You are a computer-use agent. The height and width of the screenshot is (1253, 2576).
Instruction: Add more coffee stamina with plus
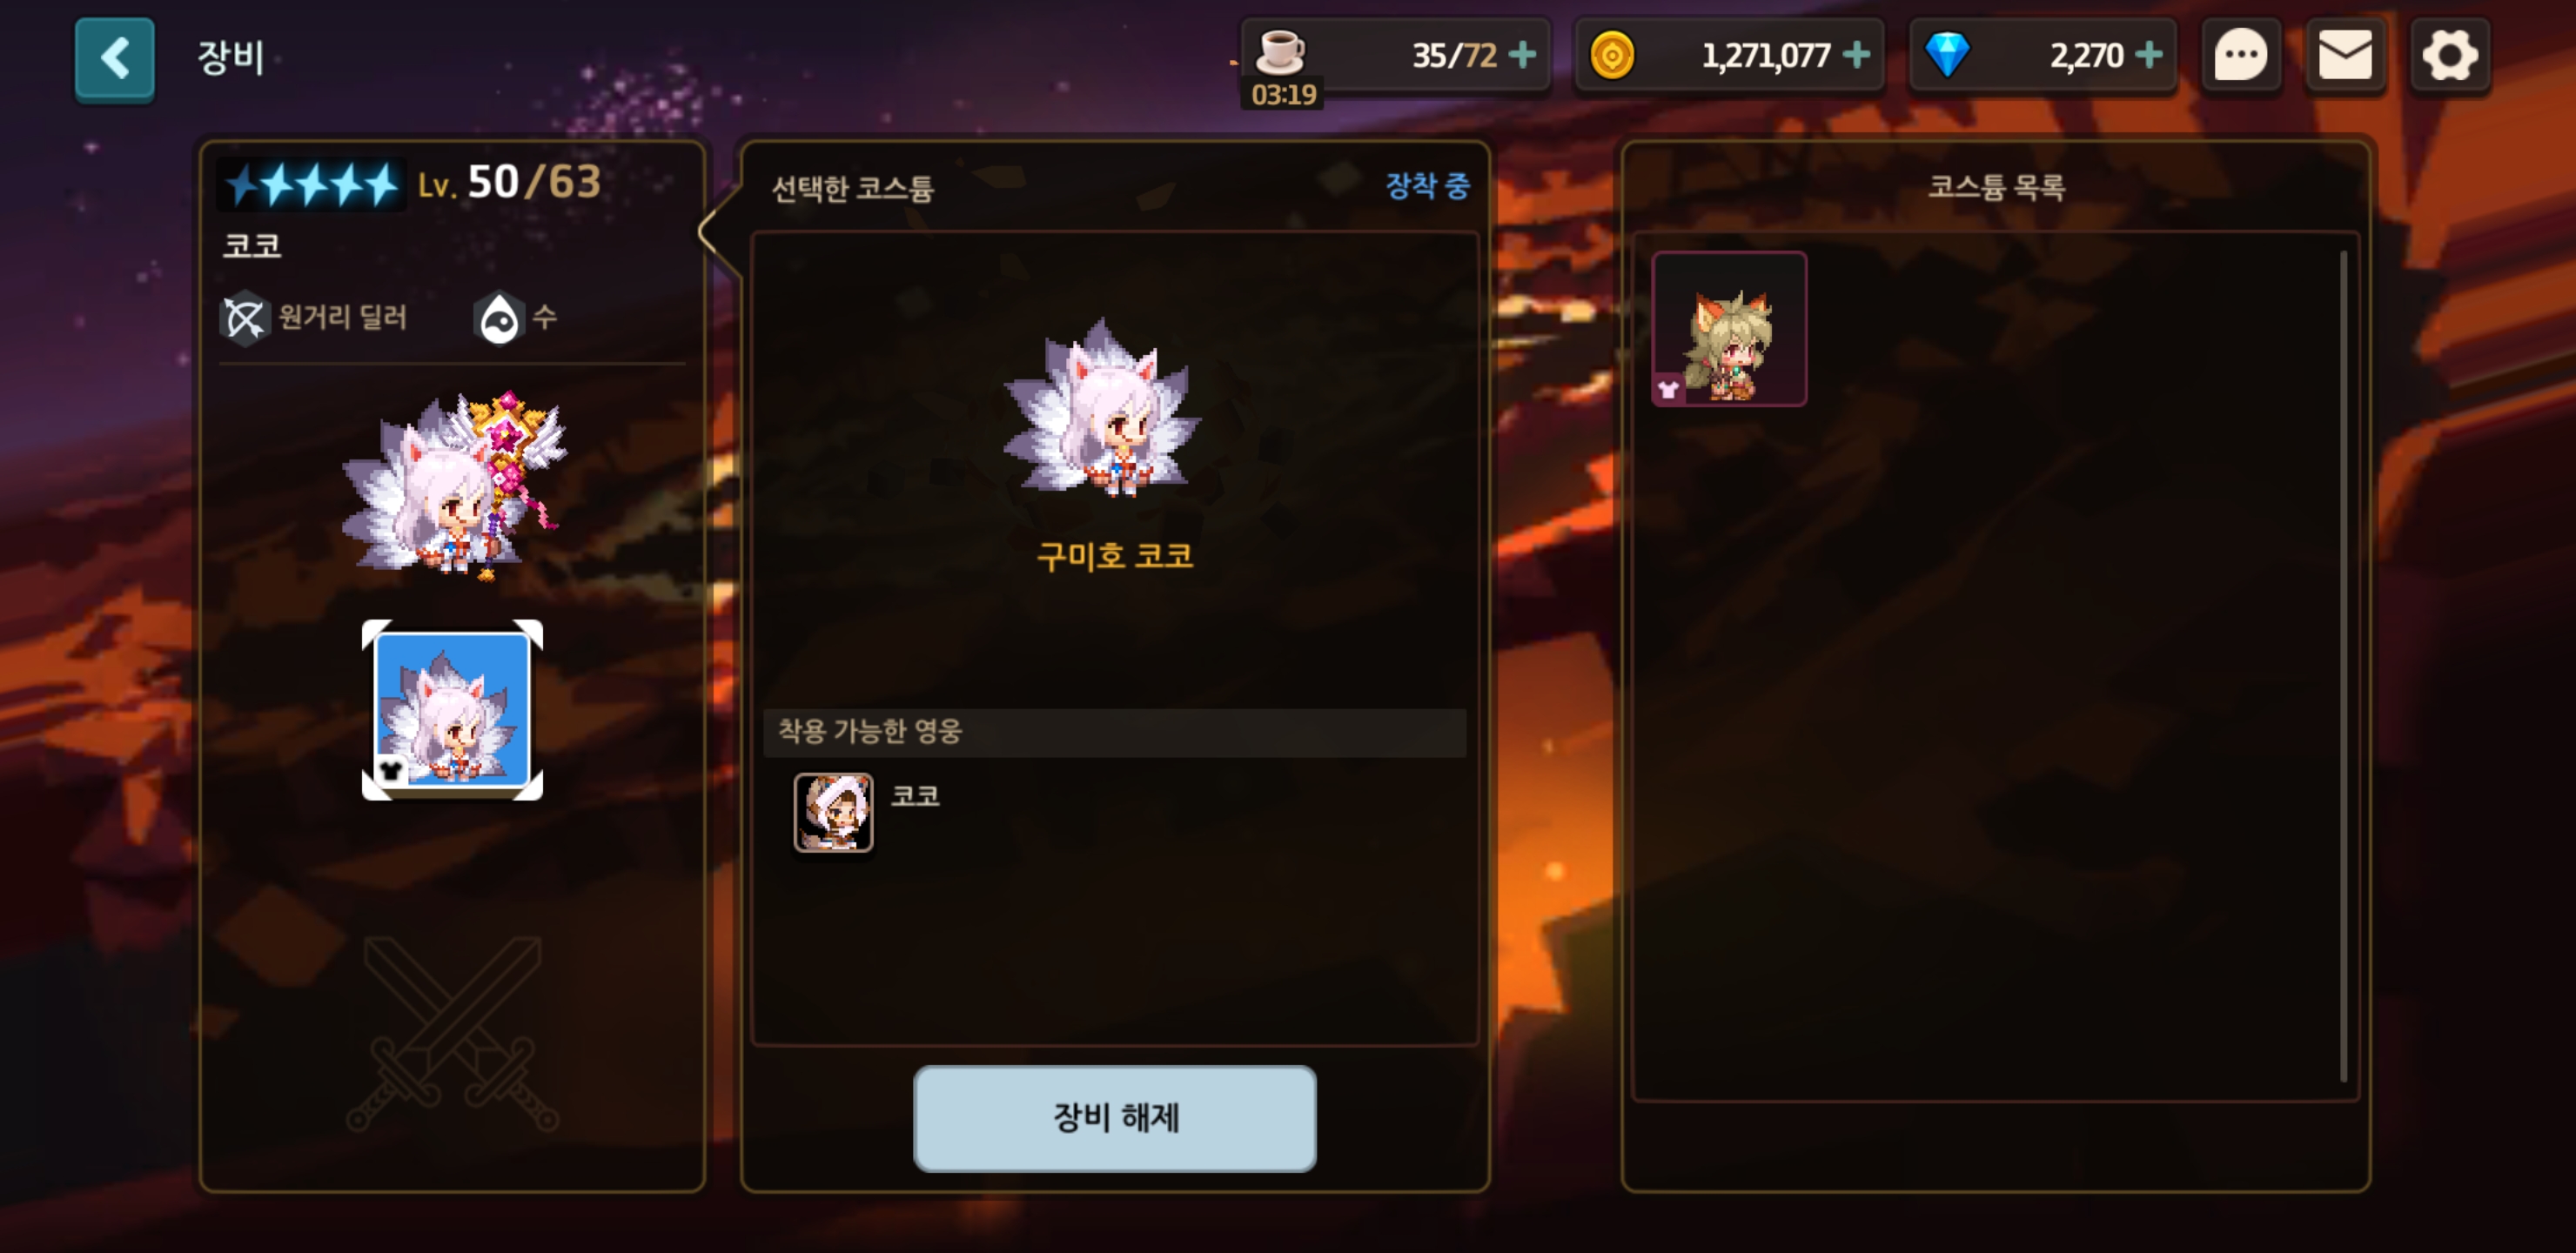[1523, 54]
